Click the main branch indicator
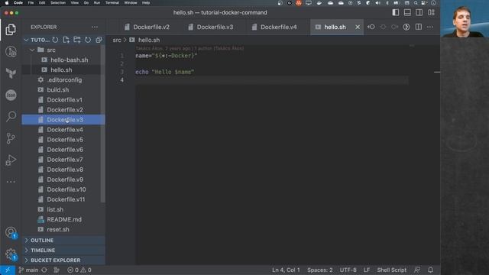The height and width of the screenshot is (275, 489). point(28,270)
